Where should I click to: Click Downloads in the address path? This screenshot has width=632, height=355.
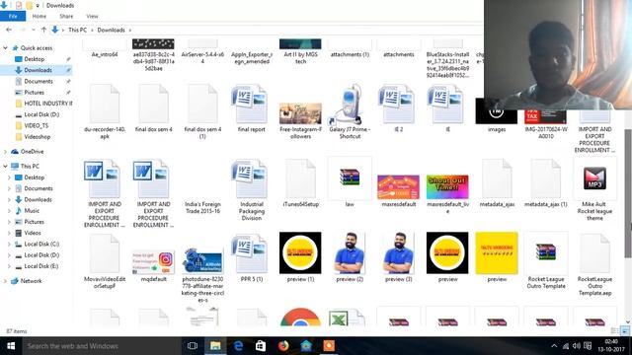pyautogui.click(x=111, y=30)
